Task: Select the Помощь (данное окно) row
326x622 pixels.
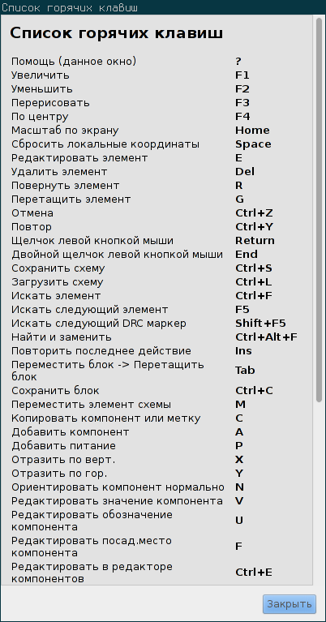Action: tap(159, 62)
